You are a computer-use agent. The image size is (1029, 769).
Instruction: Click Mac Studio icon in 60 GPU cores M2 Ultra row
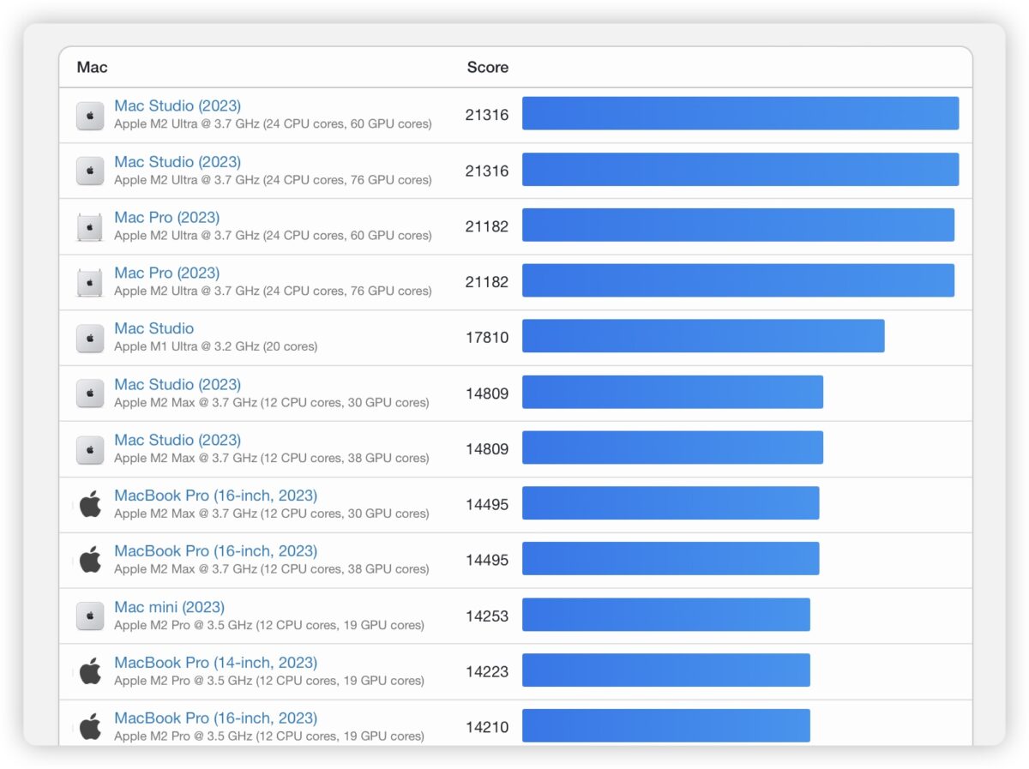click(x=90, y=116)
